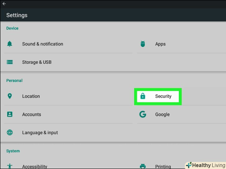Select the Storage & USB bars icon
This screenshot has width=226, height=169.
click(10, 62)
